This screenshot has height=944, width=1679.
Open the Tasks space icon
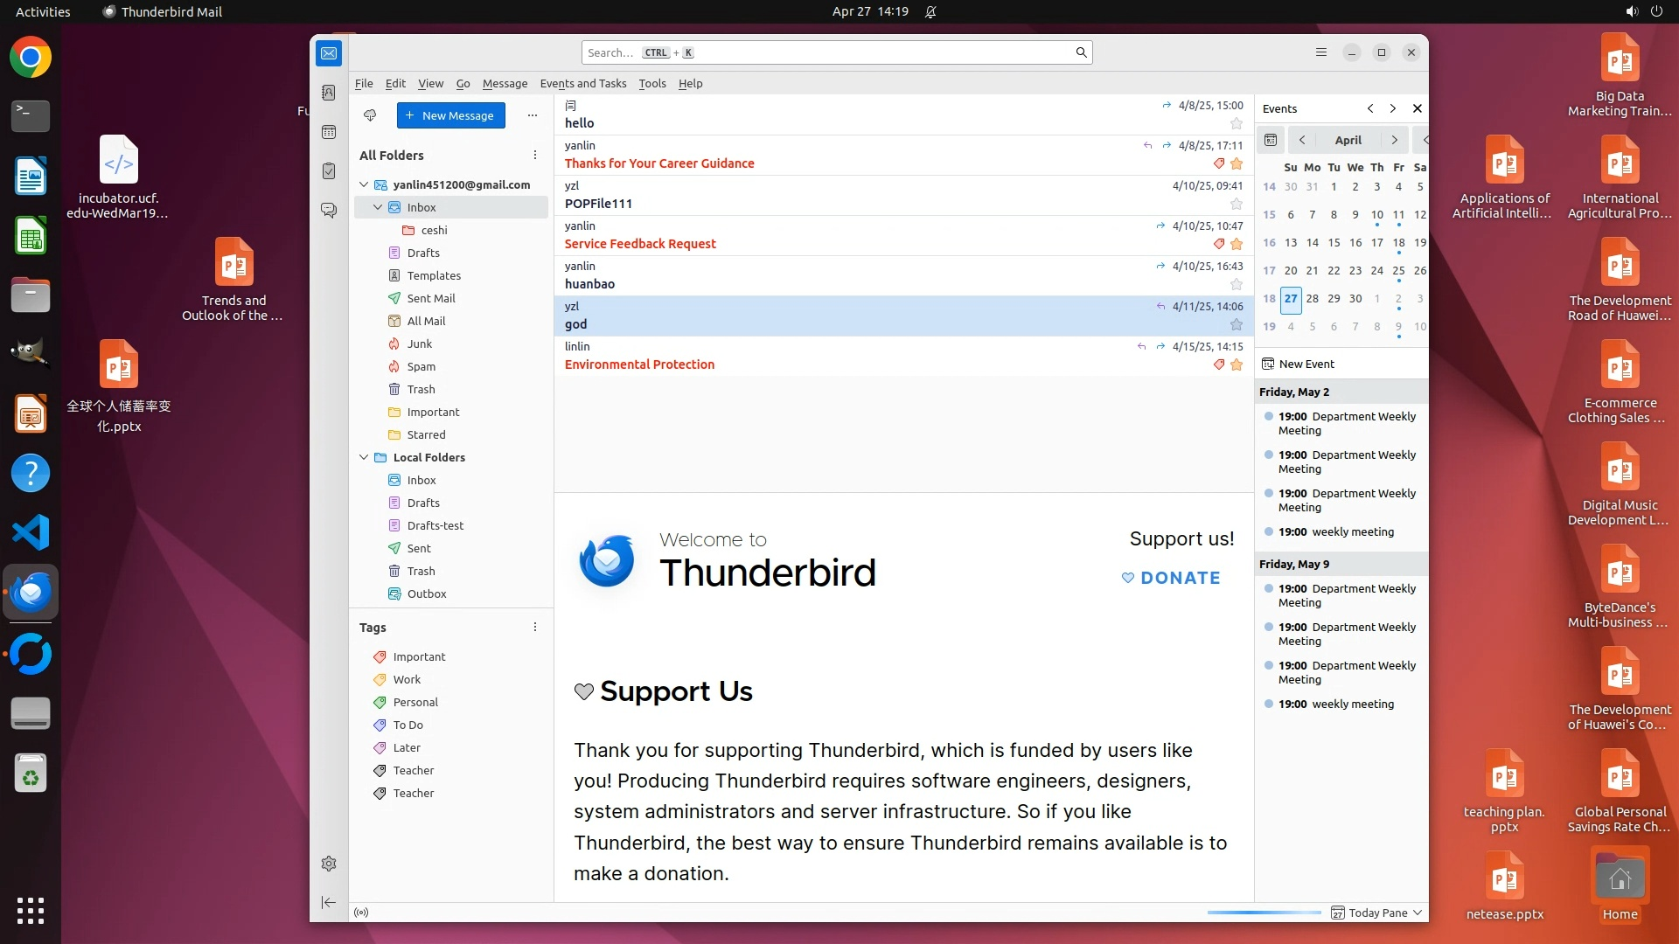(329, 171)
